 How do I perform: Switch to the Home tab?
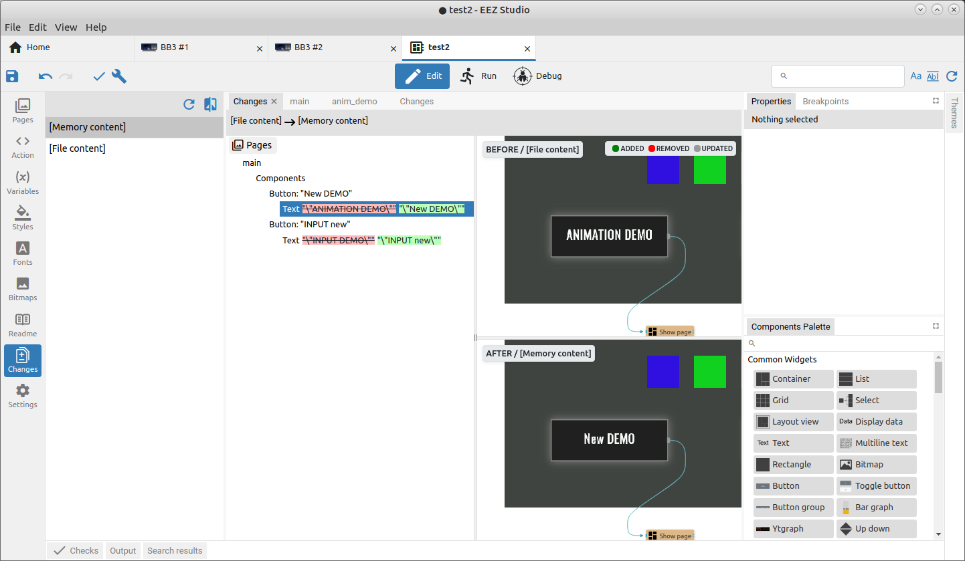click(x=67, y=47)
